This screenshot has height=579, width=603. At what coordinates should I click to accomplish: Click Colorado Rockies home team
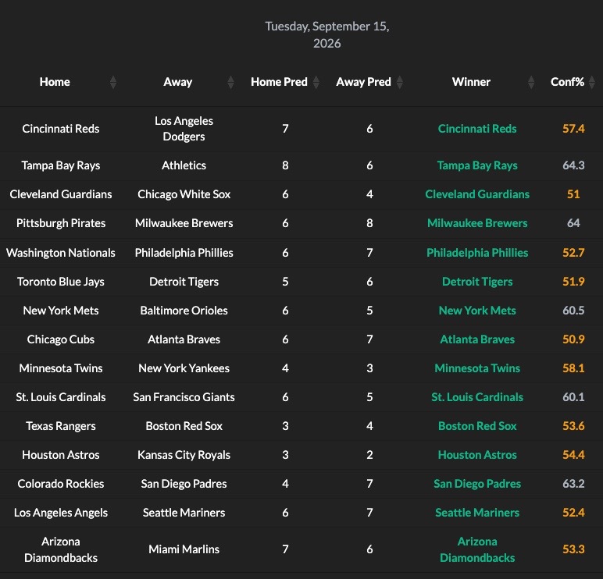click(61, 484)
